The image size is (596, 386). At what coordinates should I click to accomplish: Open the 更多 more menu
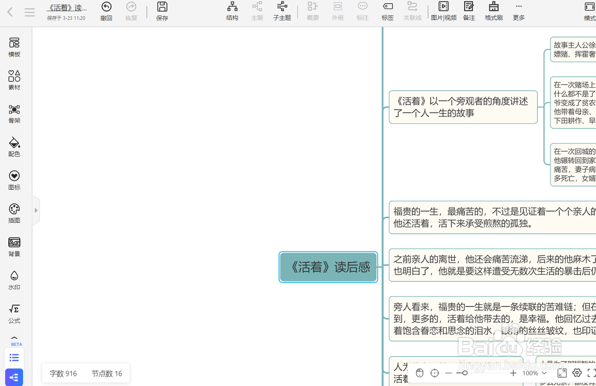519,12
